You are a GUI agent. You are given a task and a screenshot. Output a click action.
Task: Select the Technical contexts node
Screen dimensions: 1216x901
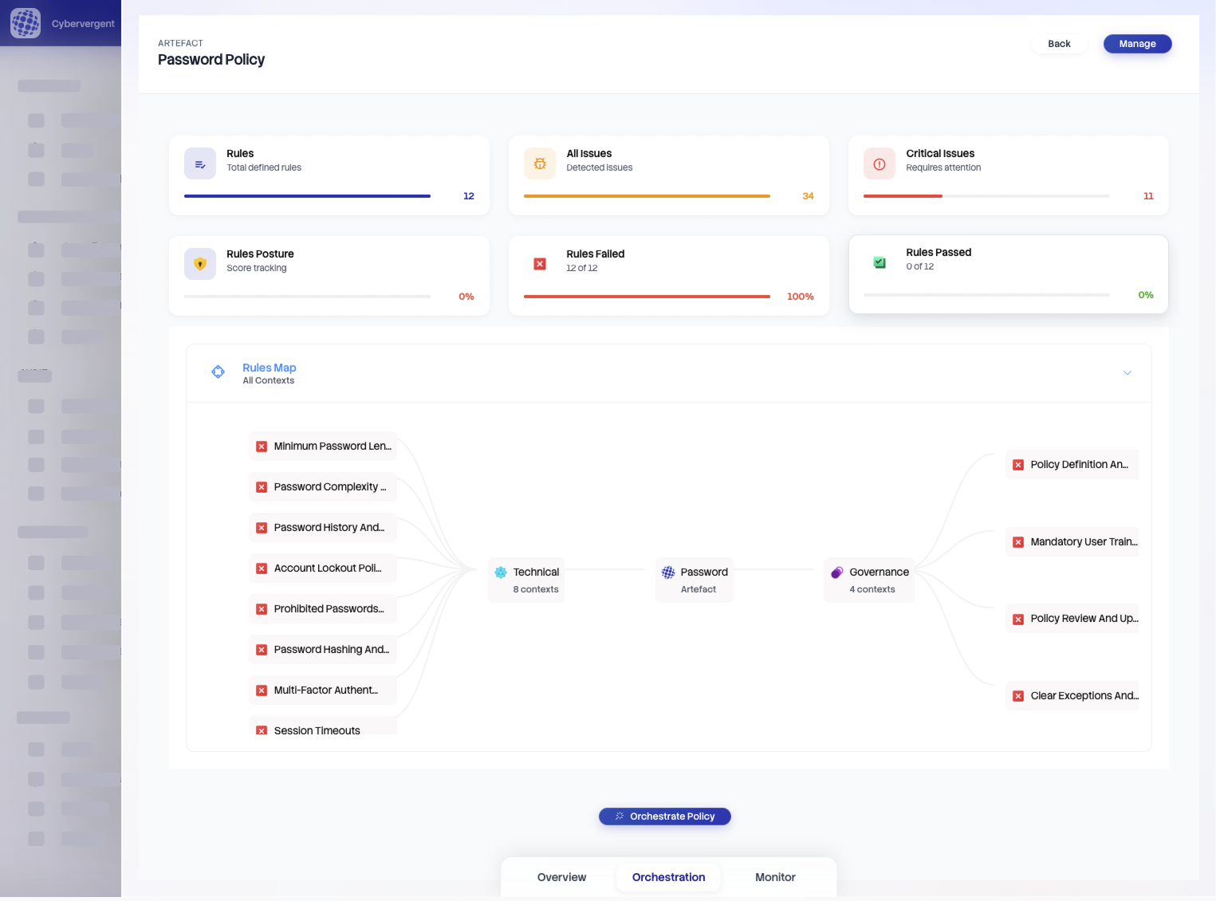[526, 580]
